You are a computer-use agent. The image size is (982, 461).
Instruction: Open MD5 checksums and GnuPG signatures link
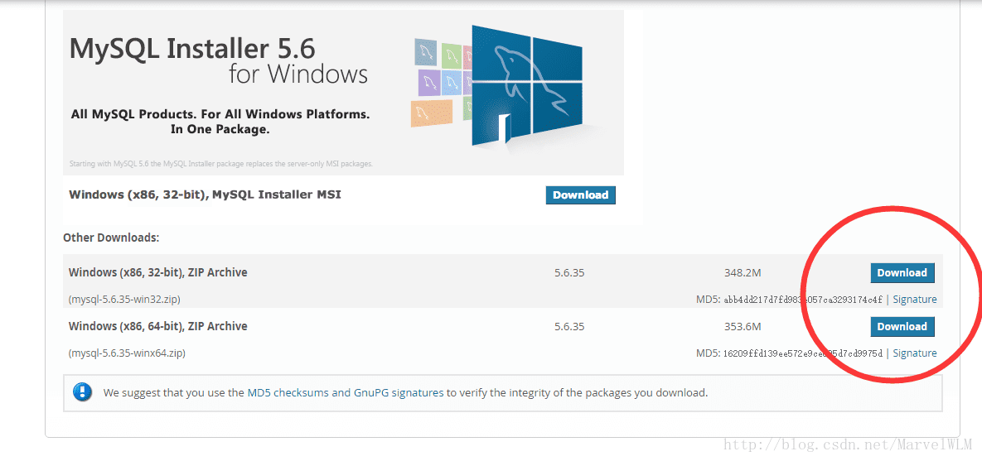point(346,393)
